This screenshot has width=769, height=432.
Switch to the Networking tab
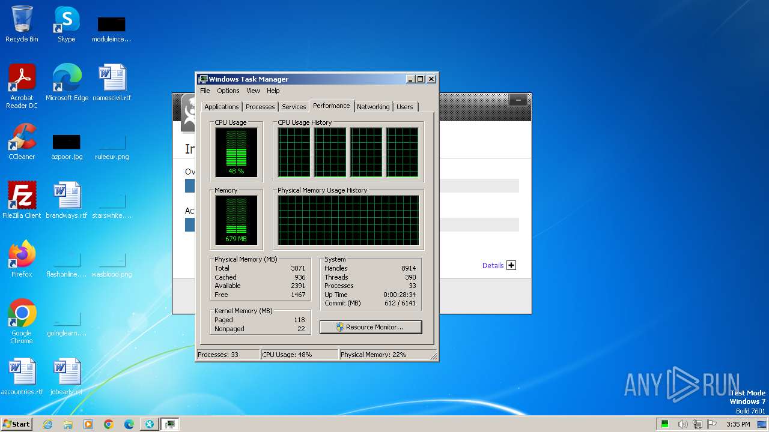click(x=373, y=107)
